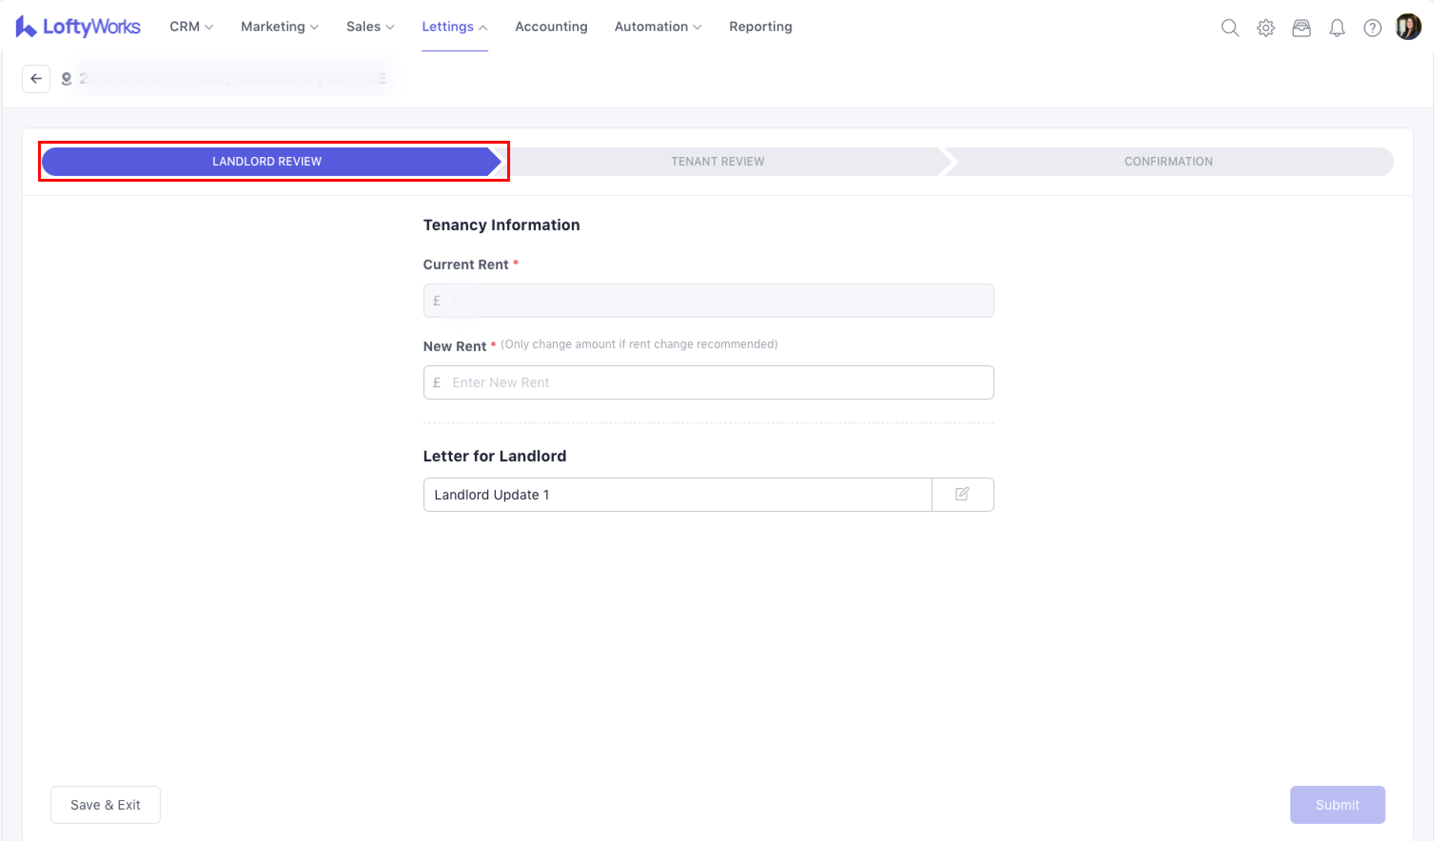Collapse the Lettings menu

coord(454,27)
